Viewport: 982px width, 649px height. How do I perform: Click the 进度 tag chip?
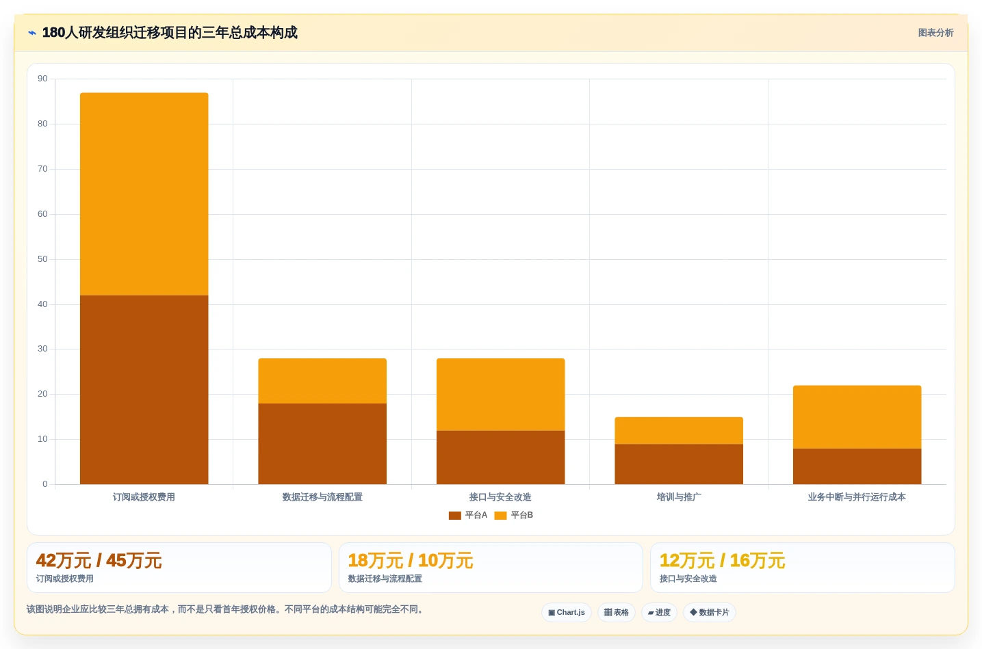[659, 613]
